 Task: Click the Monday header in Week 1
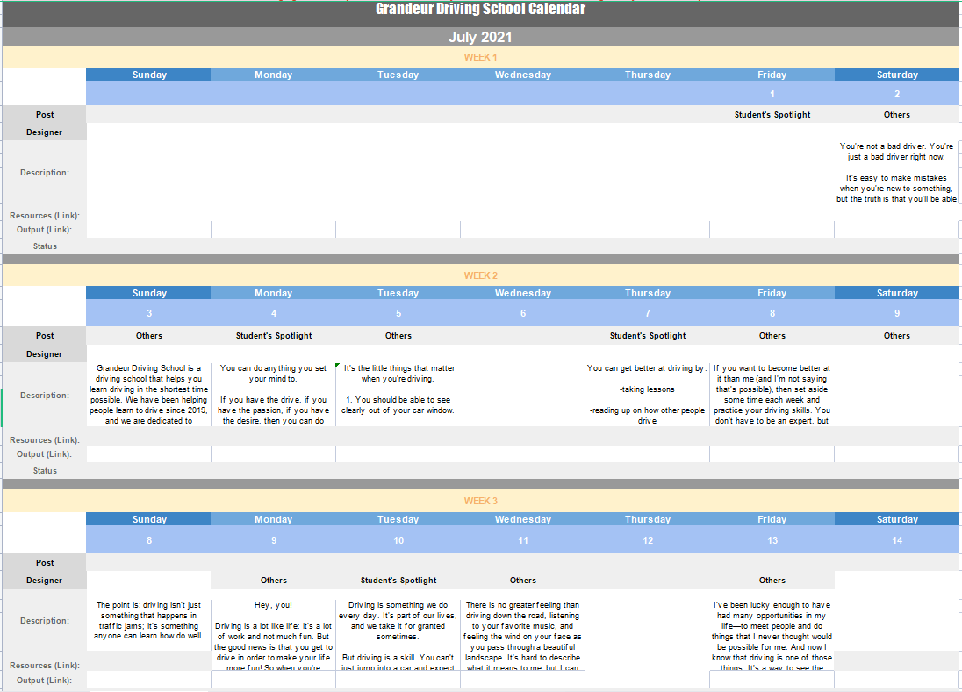click(274, 75)
